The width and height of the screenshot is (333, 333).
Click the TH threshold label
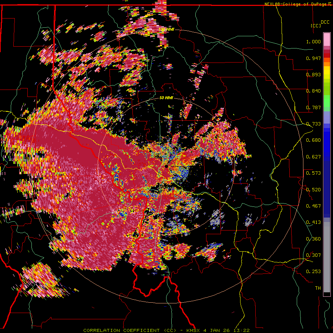[318, 288]
